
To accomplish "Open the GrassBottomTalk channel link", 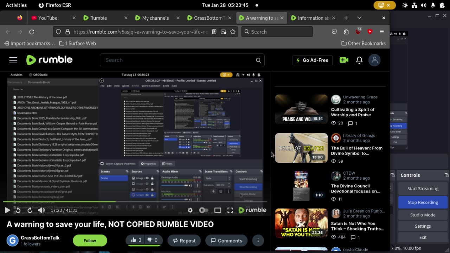I will coord(40,238).
